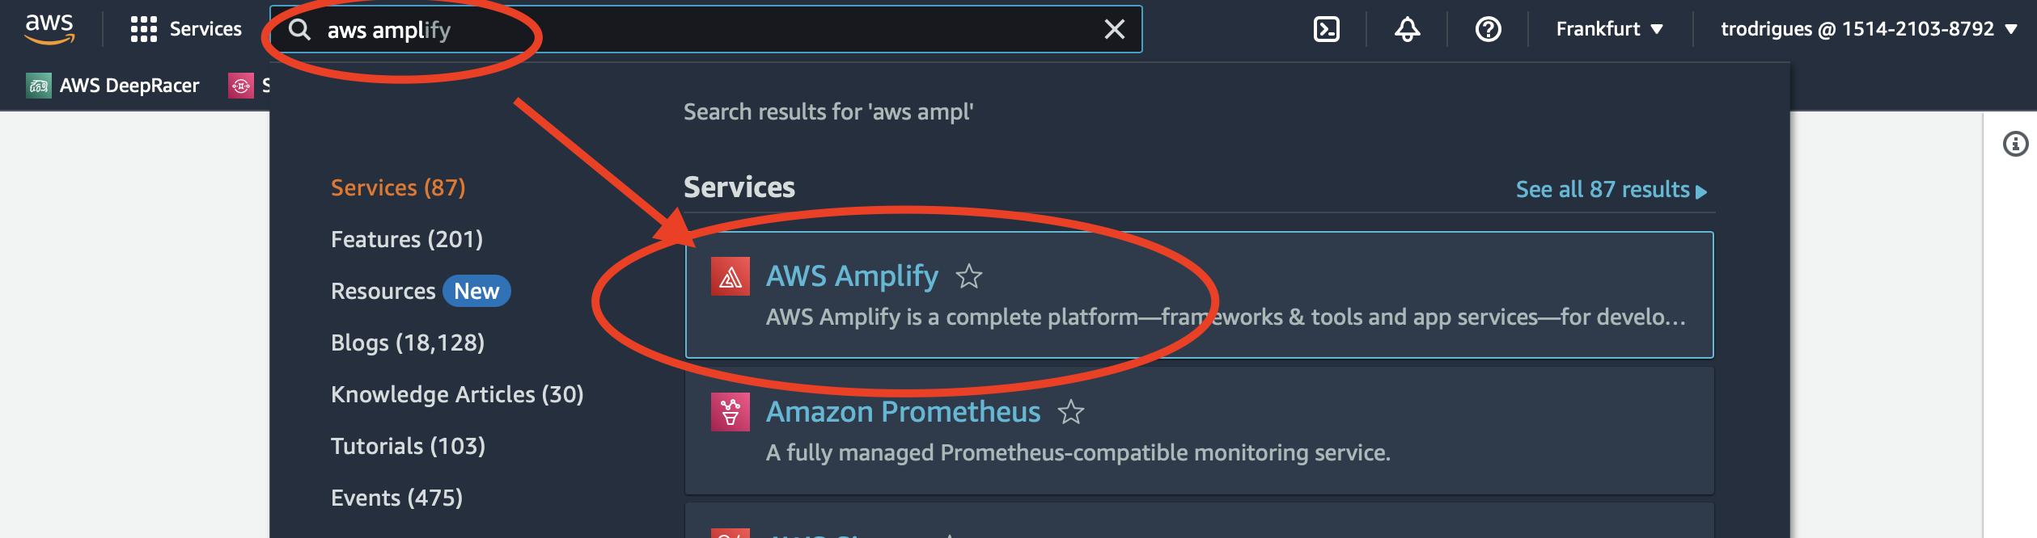Click the Amazon Prometheus service icon
The width and height of the screenshot is (2037, 538).
[x=730, y=412]
